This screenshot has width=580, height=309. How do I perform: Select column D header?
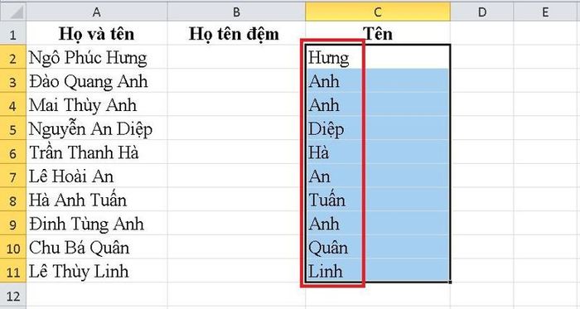[482, 12]
